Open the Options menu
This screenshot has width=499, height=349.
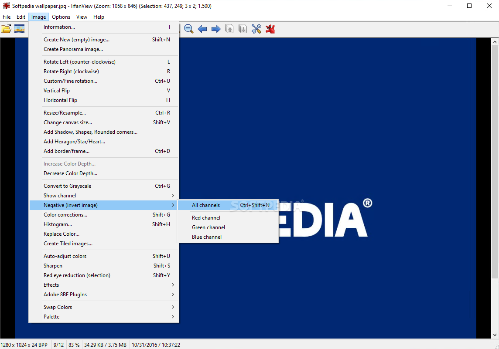pyautogui.click(x=61, y=17)
